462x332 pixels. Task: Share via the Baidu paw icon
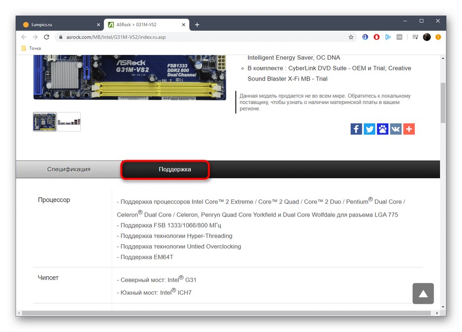coord(382,129)
